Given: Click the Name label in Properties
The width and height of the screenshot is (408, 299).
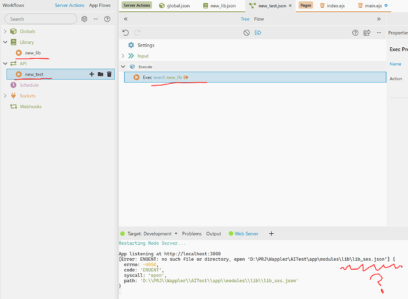Looking at the screenshot, I should (395, 64).
